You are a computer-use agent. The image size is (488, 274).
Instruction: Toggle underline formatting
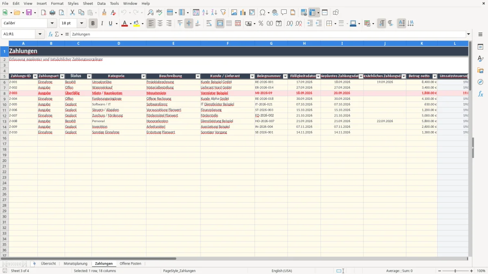click(111, 24)
